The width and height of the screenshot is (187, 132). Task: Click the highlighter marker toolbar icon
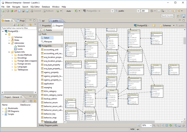pos(179,11)
